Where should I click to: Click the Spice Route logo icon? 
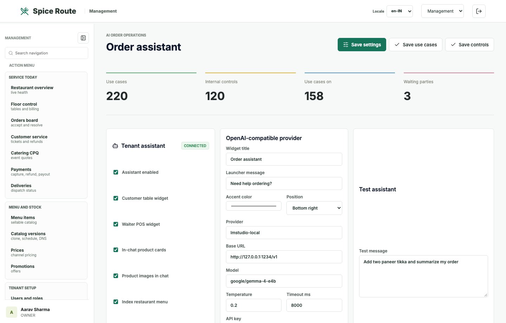[x=25, y=11]
